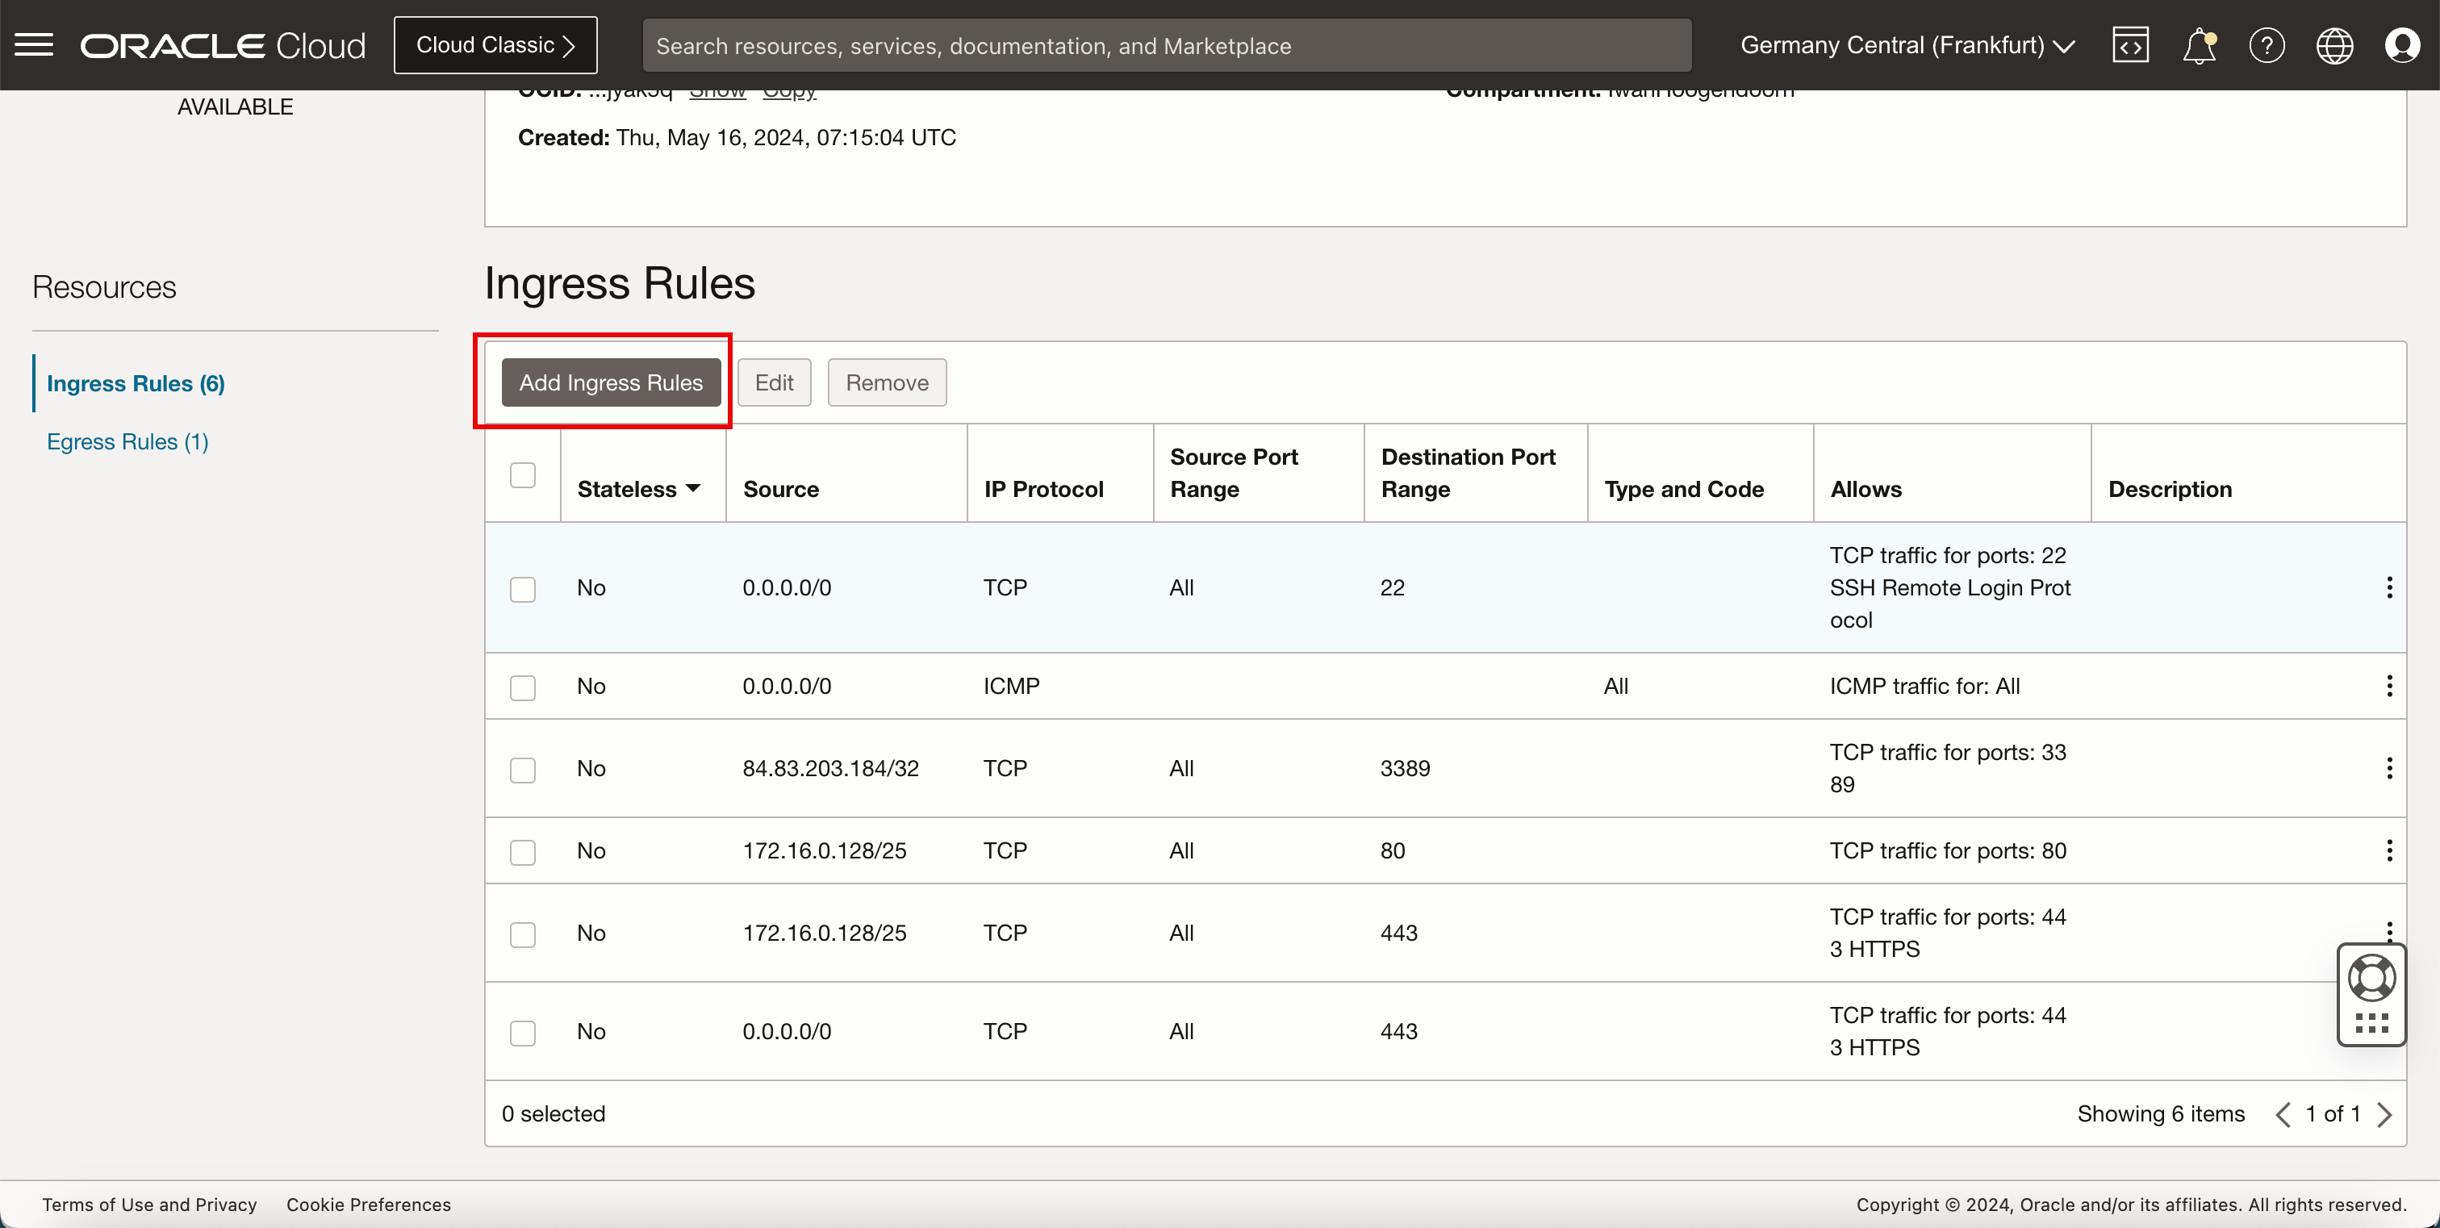Toggle the checkbox for ICMP traffic rule
This screenshot has width=2440, height=1228.
[x=523, y=686]
